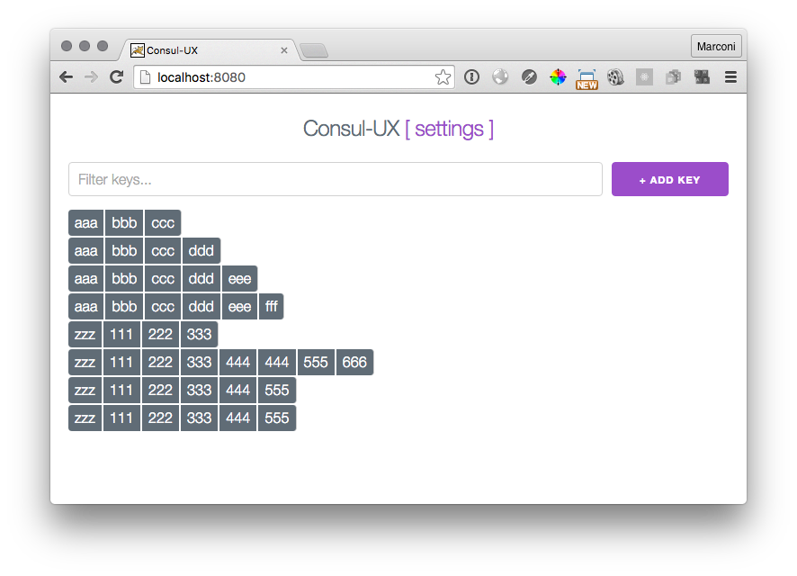Reload the localhost page
Viewport: 797px width, 576px height.
click(117, 77)
